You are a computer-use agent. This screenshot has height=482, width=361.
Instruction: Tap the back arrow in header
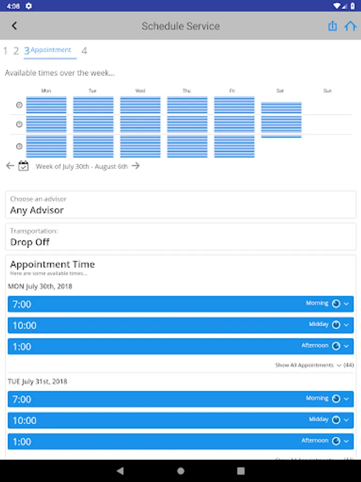pos(14,26)
